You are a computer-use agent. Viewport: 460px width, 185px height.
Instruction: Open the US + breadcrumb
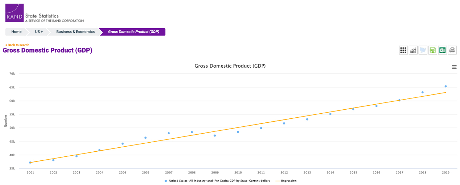(39, 32)
